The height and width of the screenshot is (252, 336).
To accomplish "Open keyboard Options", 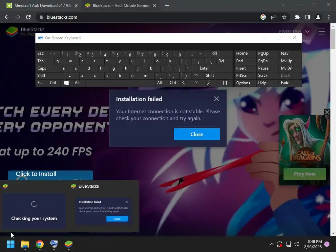I will pos(245,83).
